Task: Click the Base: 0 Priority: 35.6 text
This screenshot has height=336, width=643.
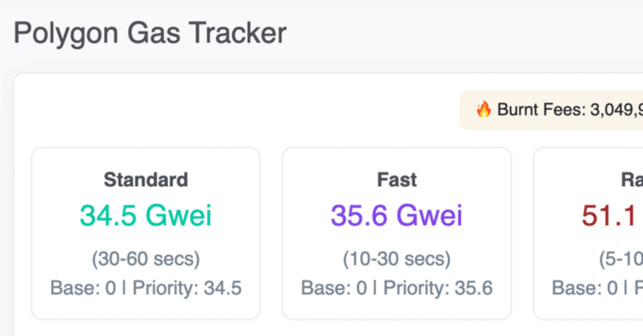Action: 397,288
